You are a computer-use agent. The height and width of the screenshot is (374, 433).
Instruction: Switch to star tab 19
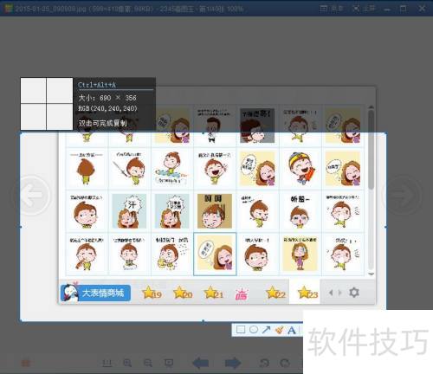(152, 293)
